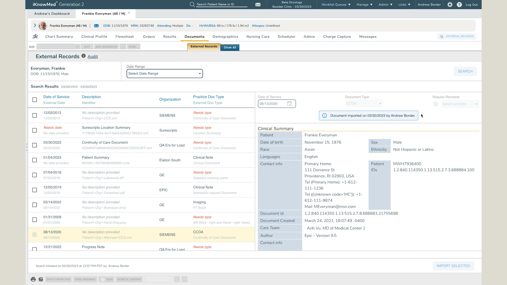Open the Admin menu
The height and width of the screenshot is (285, 507).
pyautogui.click(x=385, y=4)
